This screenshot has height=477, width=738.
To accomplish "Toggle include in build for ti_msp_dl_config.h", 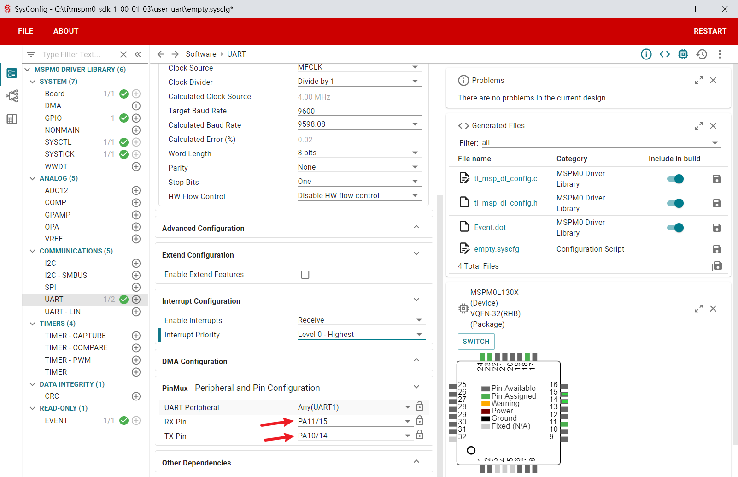I will (675, 203).
